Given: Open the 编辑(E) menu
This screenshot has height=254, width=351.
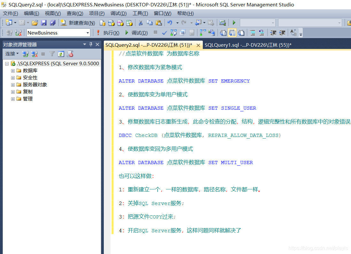Looking at the screenshot, I should (x=31, y=13).
